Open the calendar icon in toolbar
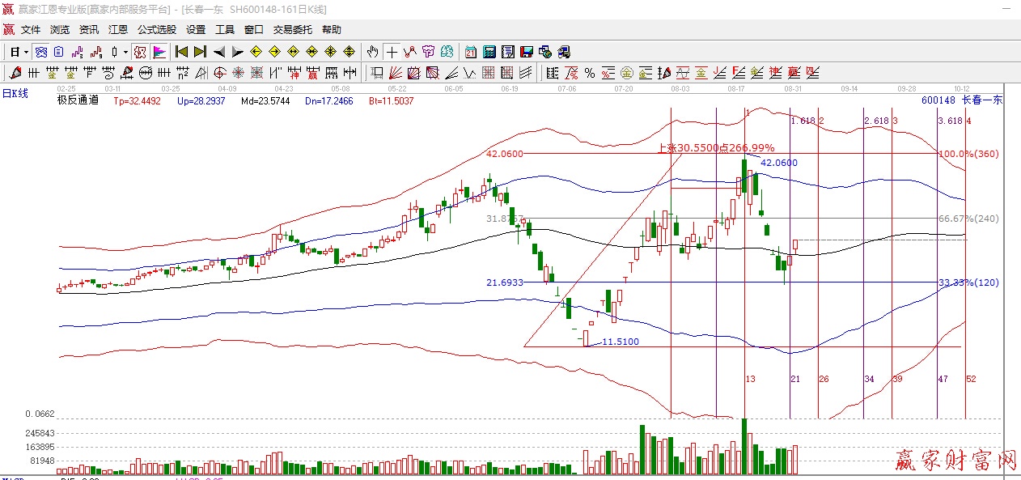Image resolution: width=1021 pixels, height=480 pixels. pos(470,52)
